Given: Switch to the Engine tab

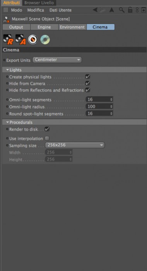Looking at the screenshot, I should click(x=44, y=27).
